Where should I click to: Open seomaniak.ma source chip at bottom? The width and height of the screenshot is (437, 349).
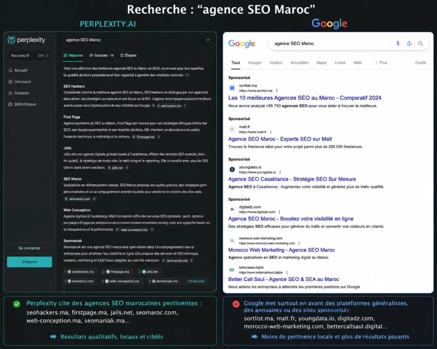pos(164,281)
